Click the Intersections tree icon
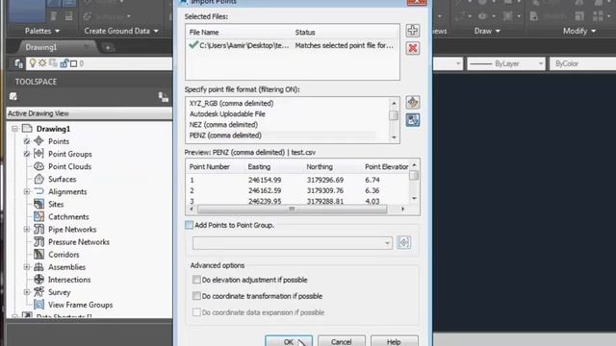Image resolution: width=616 pixels, height=346 pixels. (38, 280)
